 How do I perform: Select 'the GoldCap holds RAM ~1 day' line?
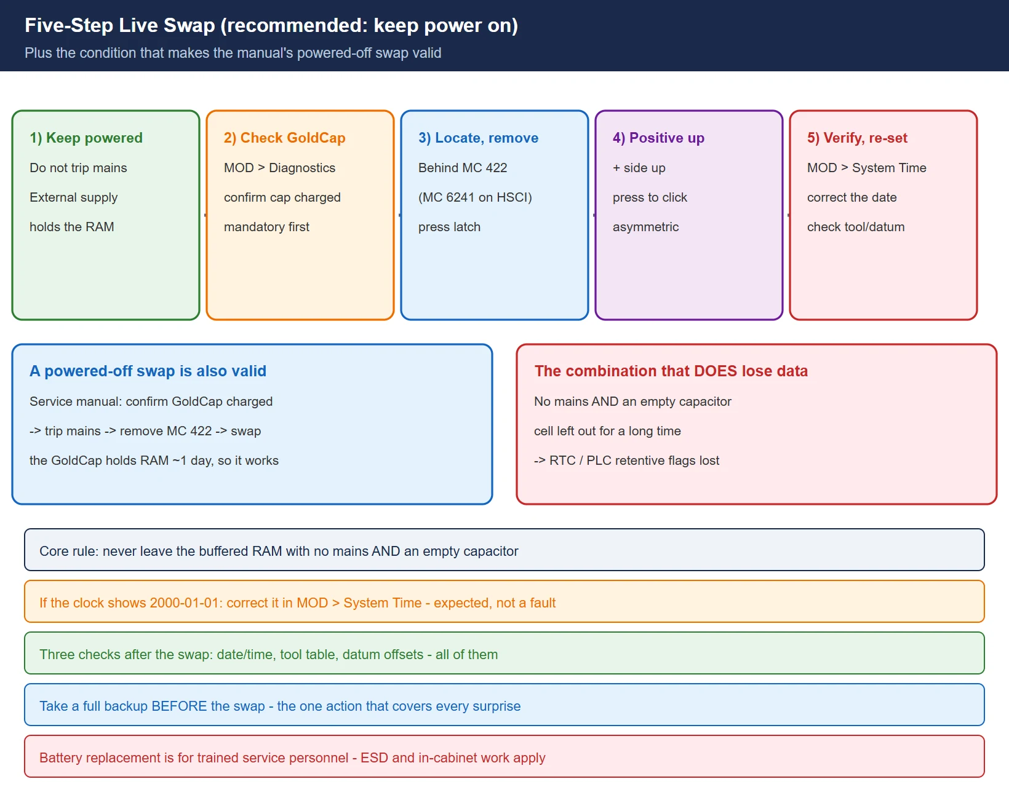(154, 461)
